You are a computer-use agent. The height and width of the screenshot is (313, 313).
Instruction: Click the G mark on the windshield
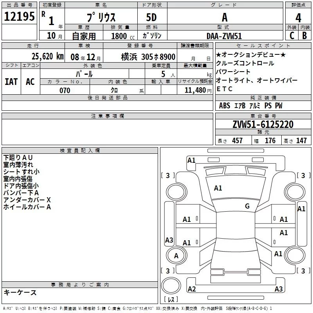pos(247,206)
